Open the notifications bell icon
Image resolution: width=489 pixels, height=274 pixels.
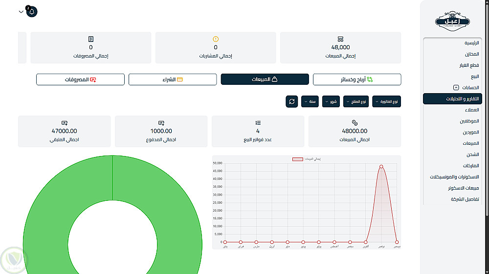32,12
